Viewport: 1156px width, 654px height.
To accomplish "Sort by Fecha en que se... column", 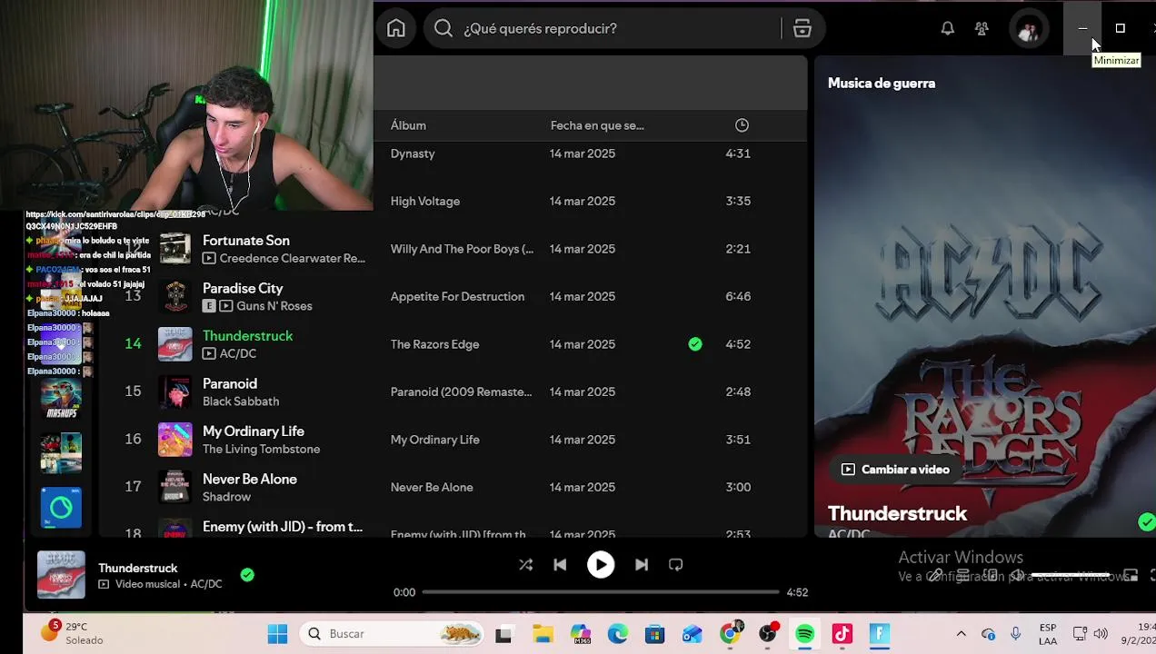I will coord(597,125).
